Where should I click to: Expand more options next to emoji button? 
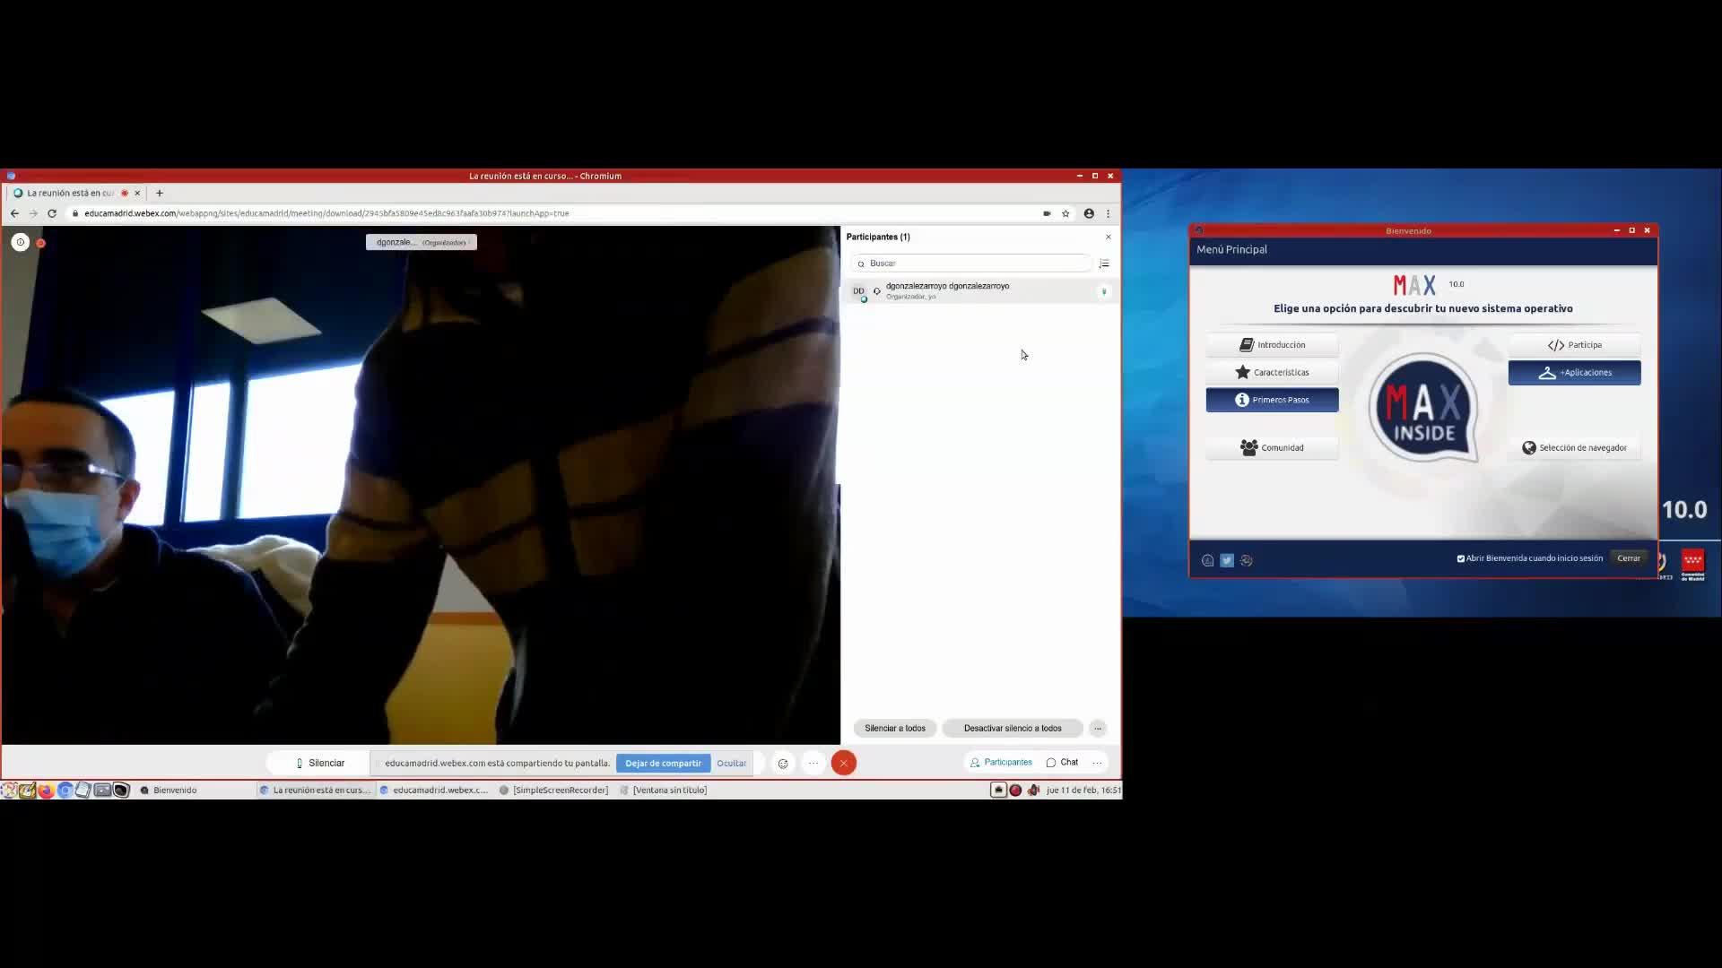pyautogui.click(x=813, y=763)
